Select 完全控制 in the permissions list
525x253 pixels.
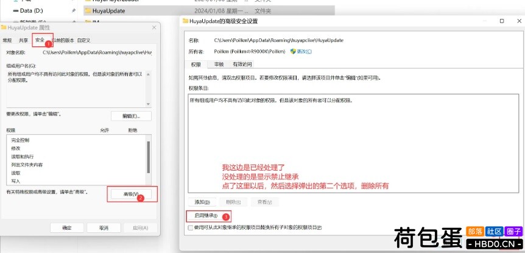20,140
